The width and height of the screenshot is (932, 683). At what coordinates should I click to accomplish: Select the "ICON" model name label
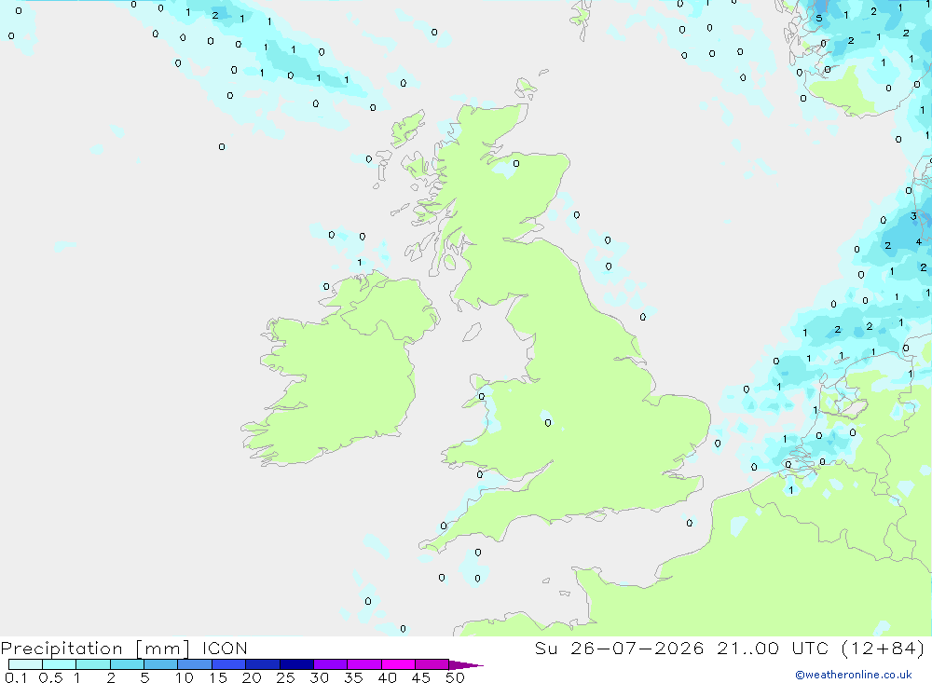click(x=225, y=649)
